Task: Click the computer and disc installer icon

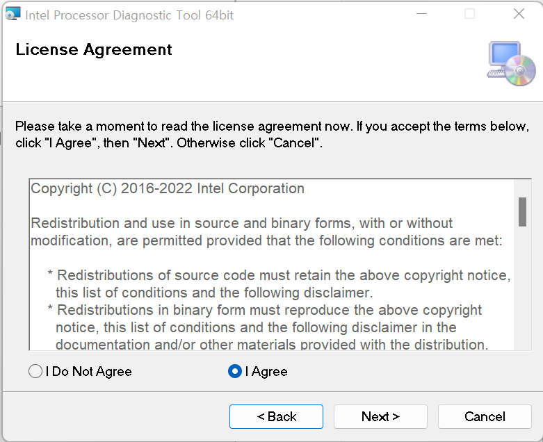Action: click(x=511, y=63)
